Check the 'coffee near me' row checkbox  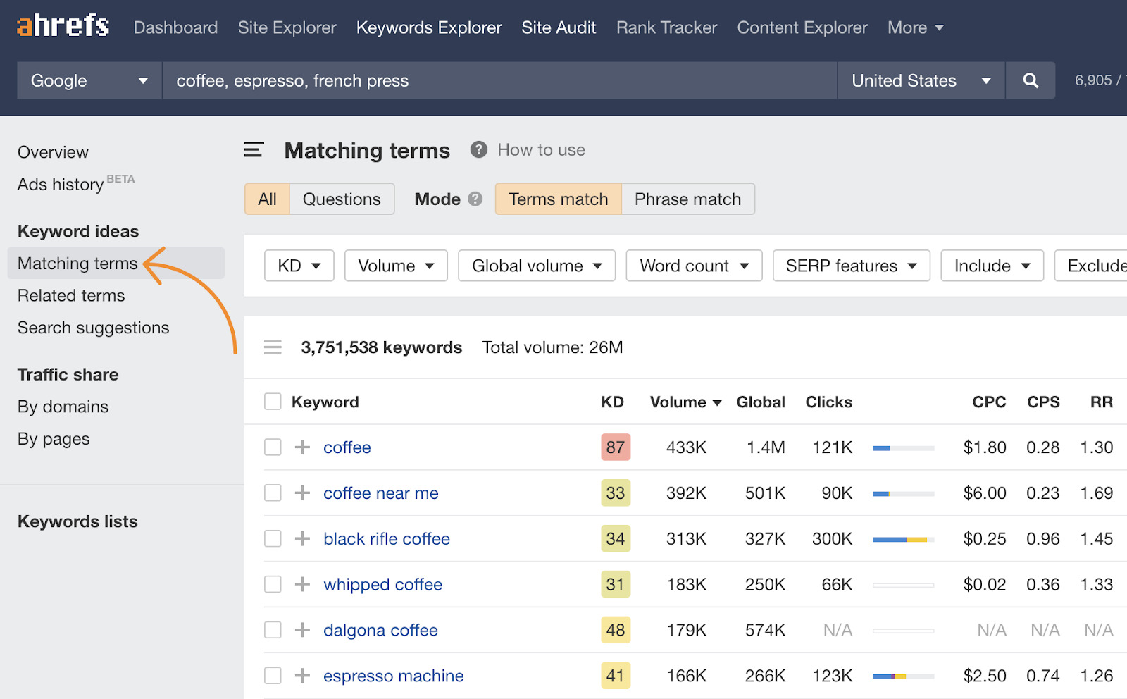(x=273, y=493)
